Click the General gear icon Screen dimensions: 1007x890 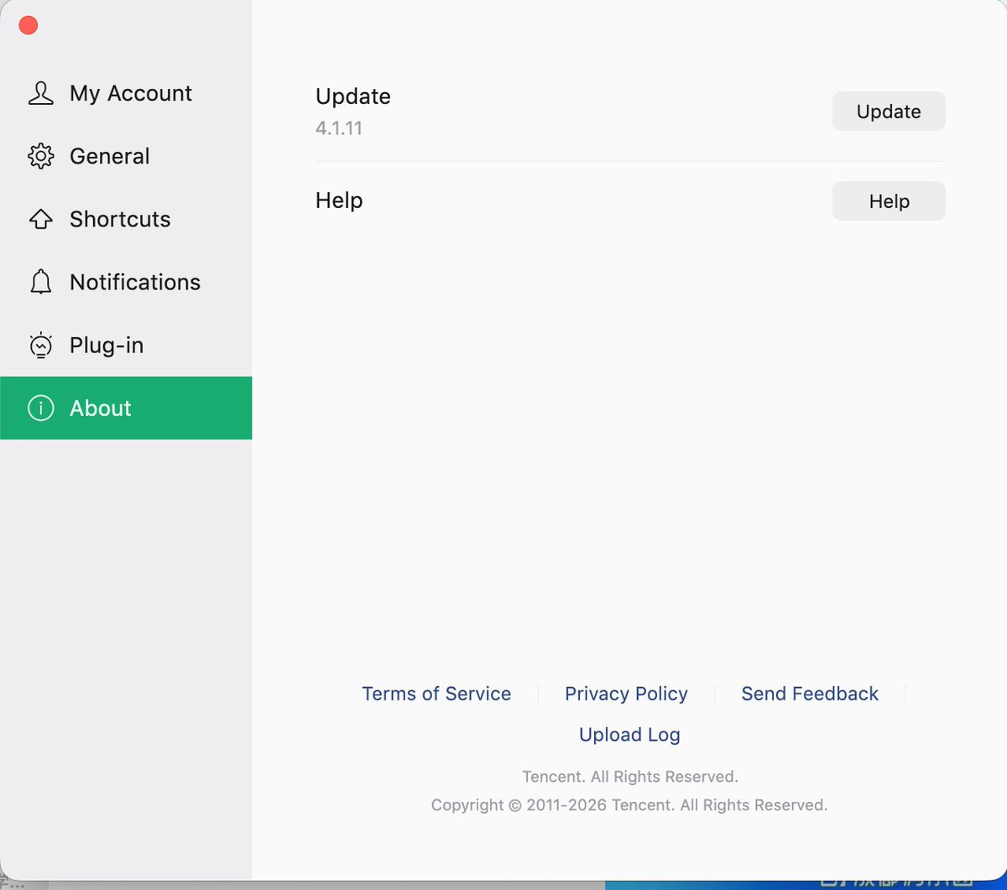point(40,156)
